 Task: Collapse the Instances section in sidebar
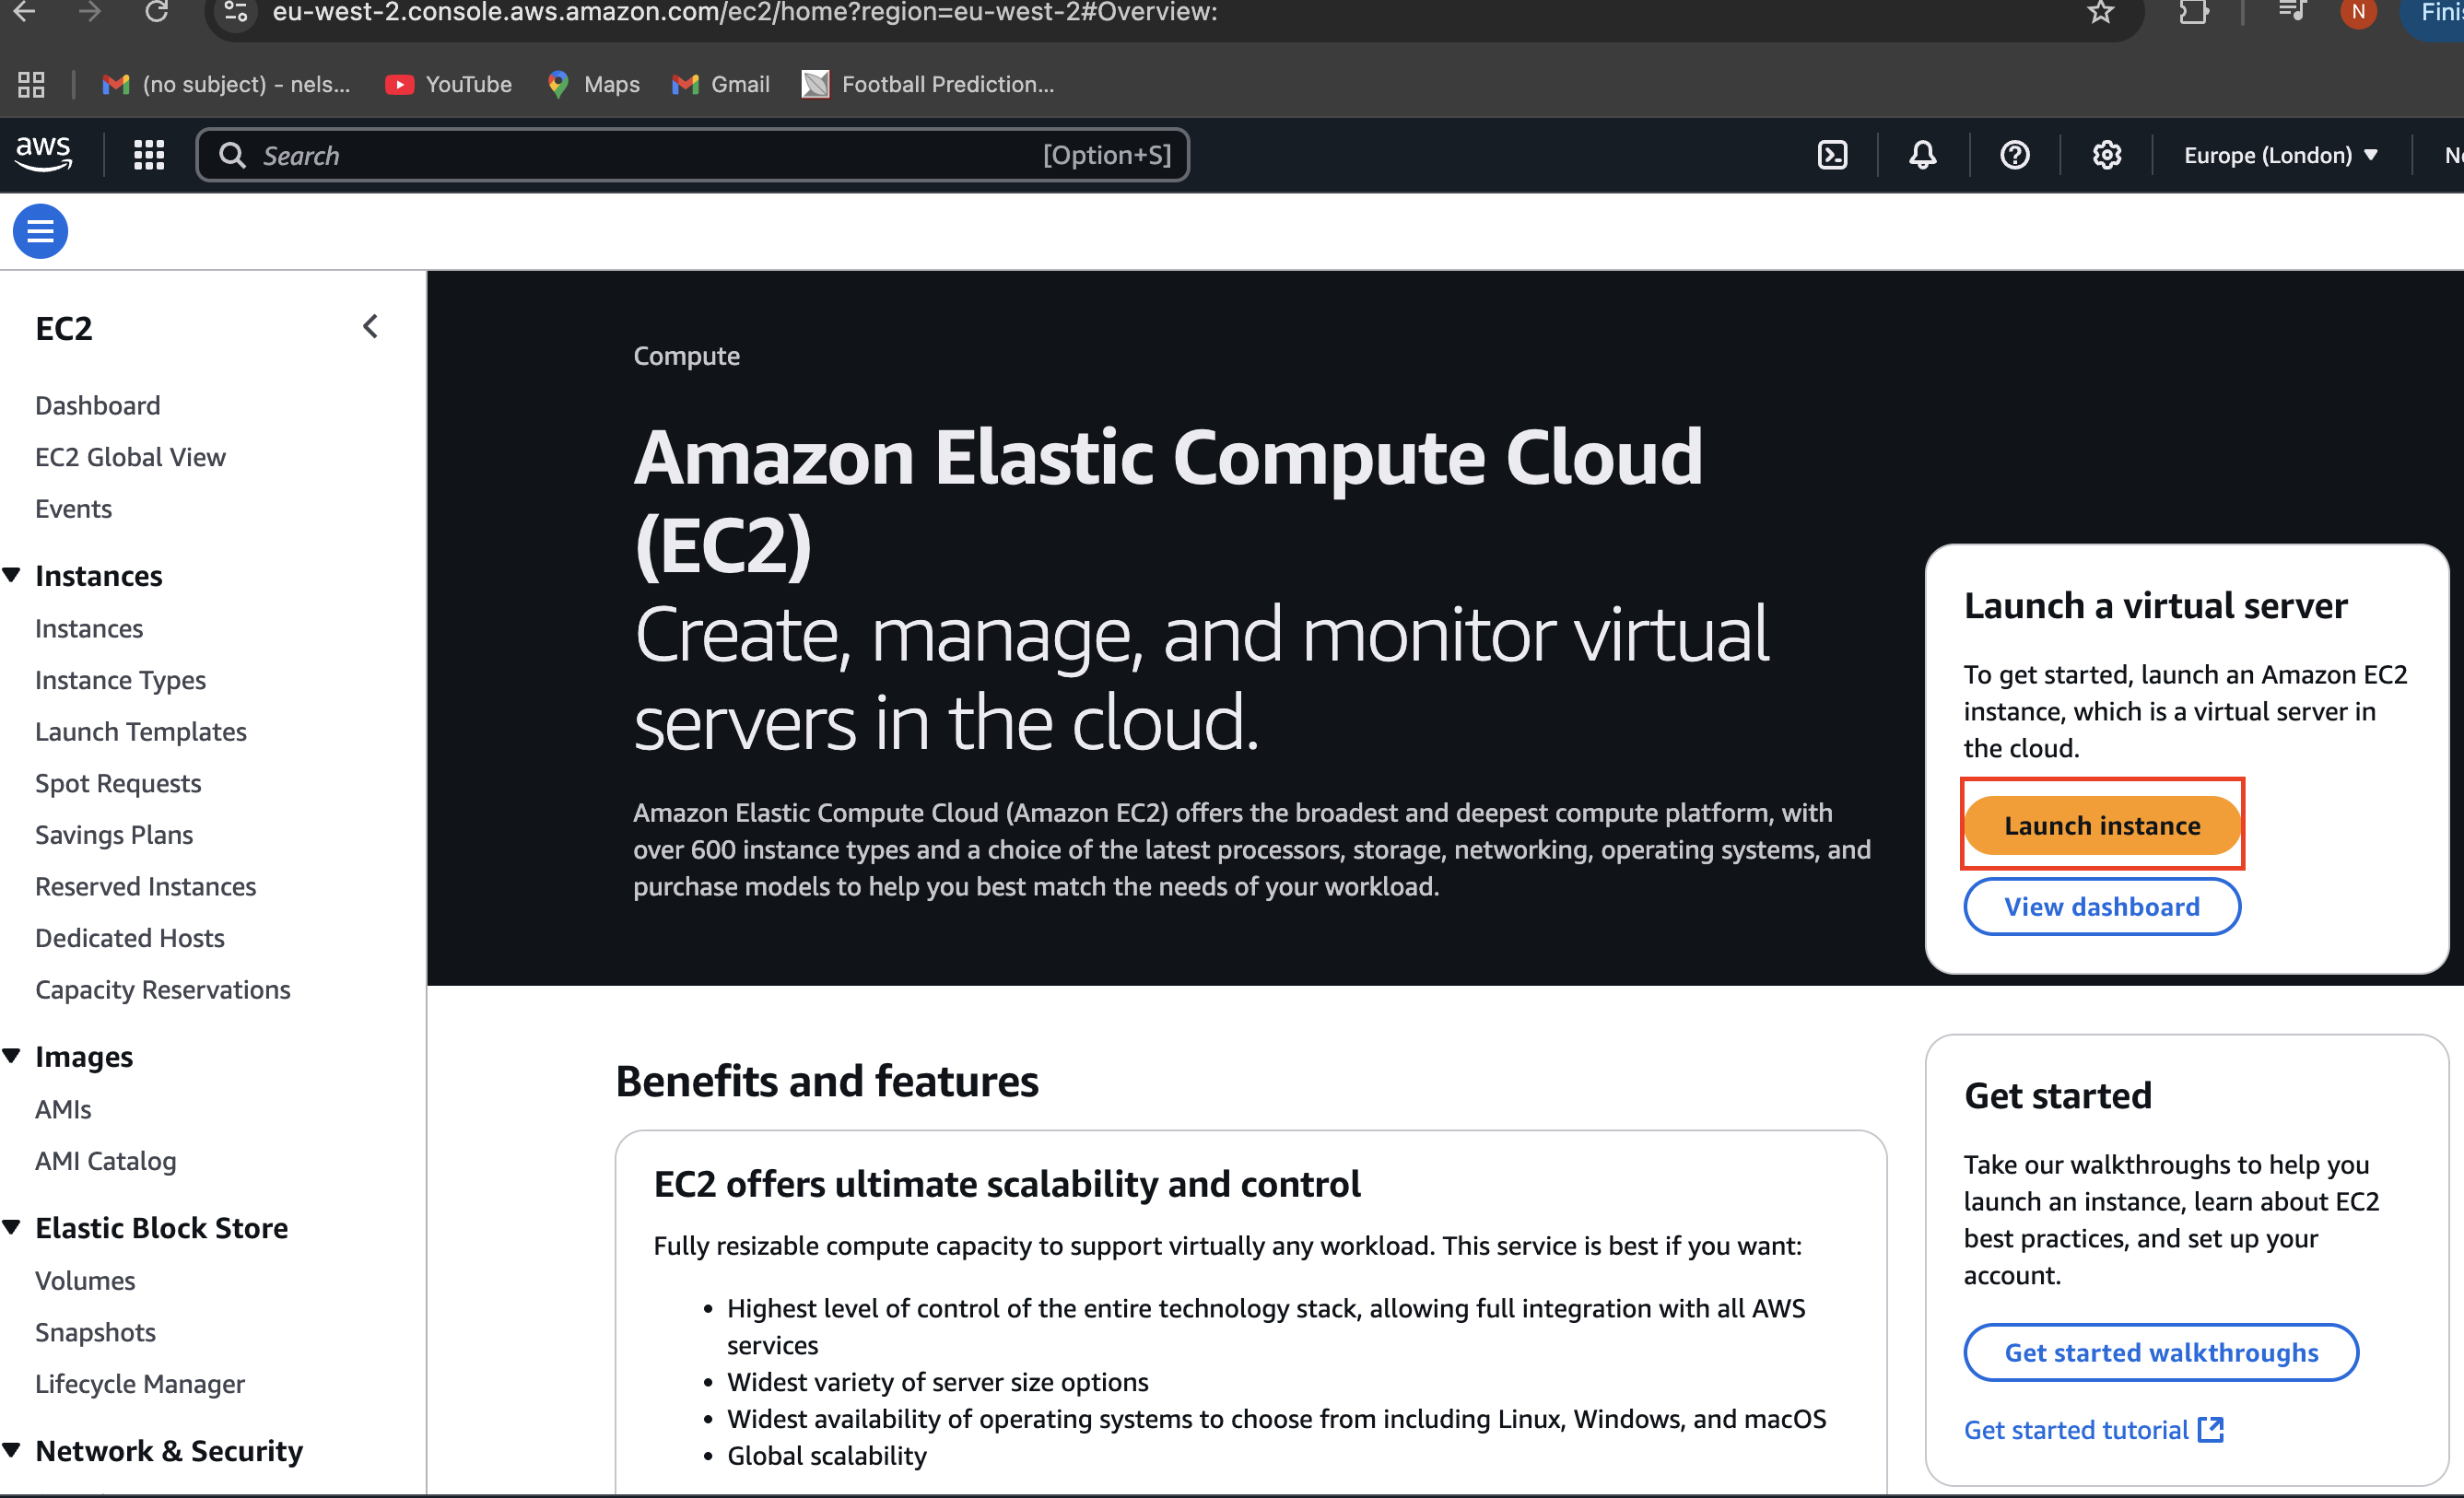[x=12, y=575]
